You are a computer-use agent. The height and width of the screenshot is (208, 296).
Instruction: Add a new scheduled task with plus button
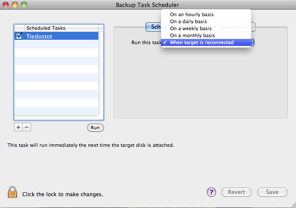coord(18,127)
